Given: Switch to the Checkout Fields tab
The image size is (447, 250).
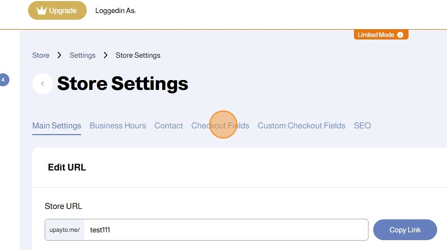Looking at the screenshot, I should 220,126.
